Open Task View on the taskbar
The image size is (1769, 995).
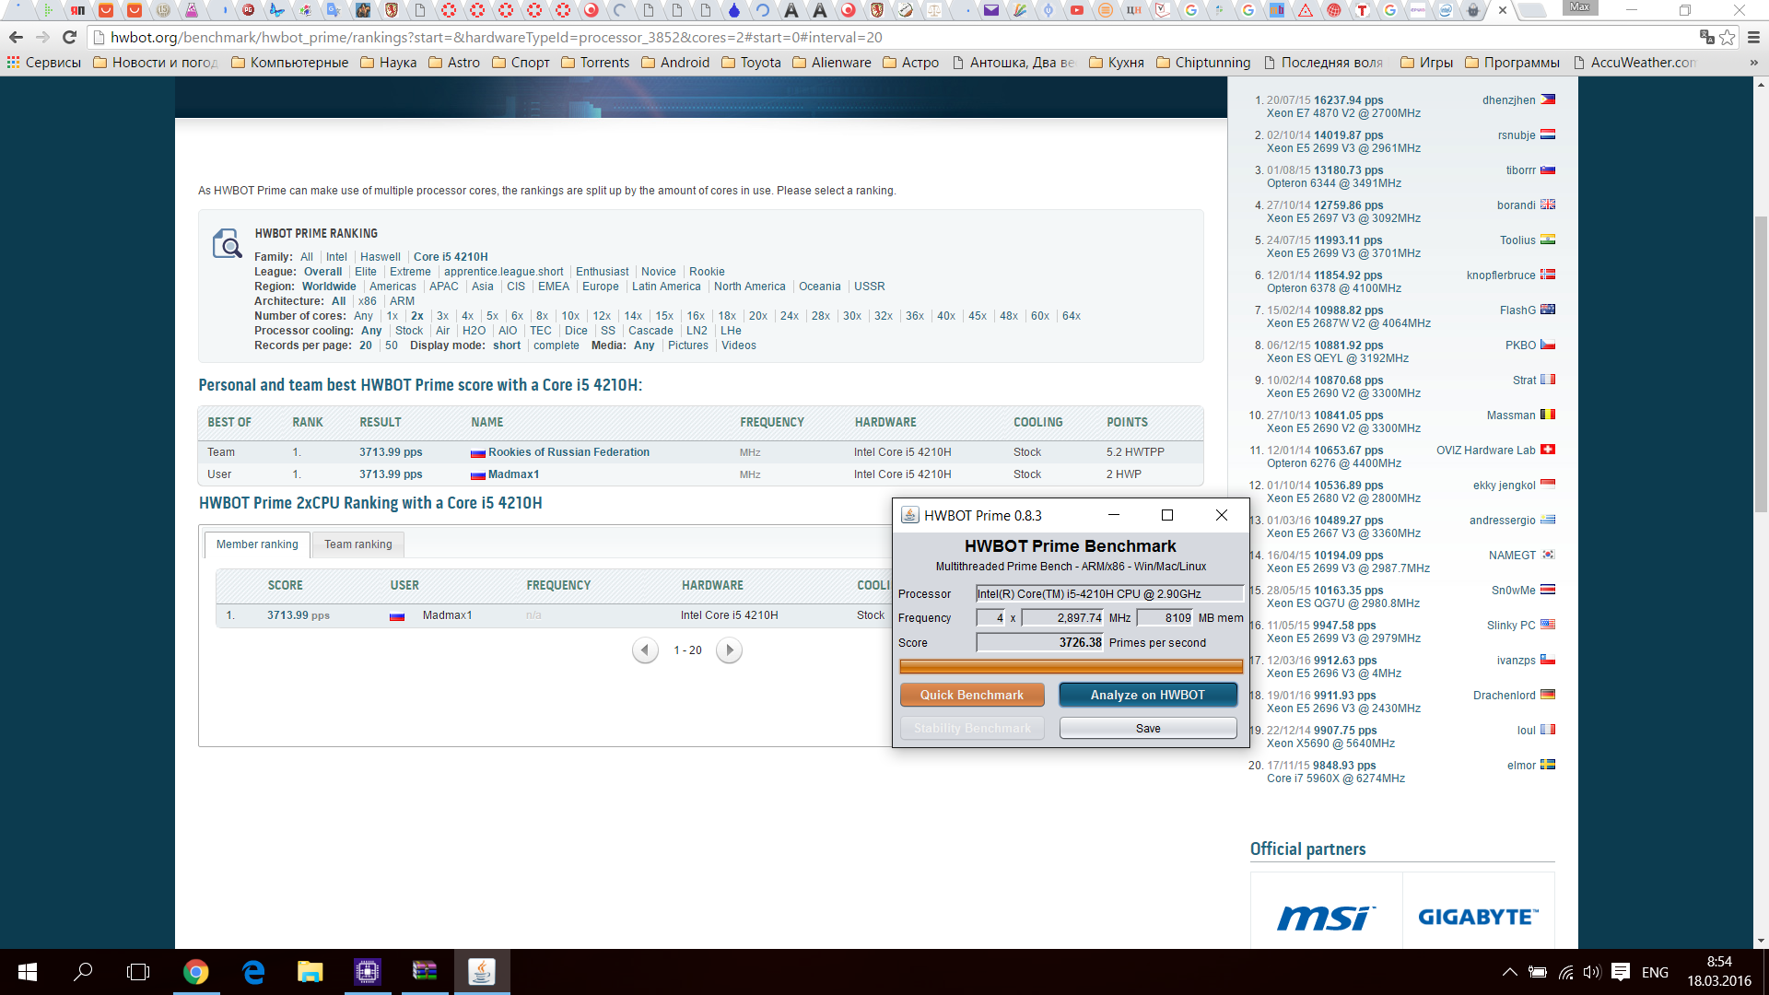point(138,972)
